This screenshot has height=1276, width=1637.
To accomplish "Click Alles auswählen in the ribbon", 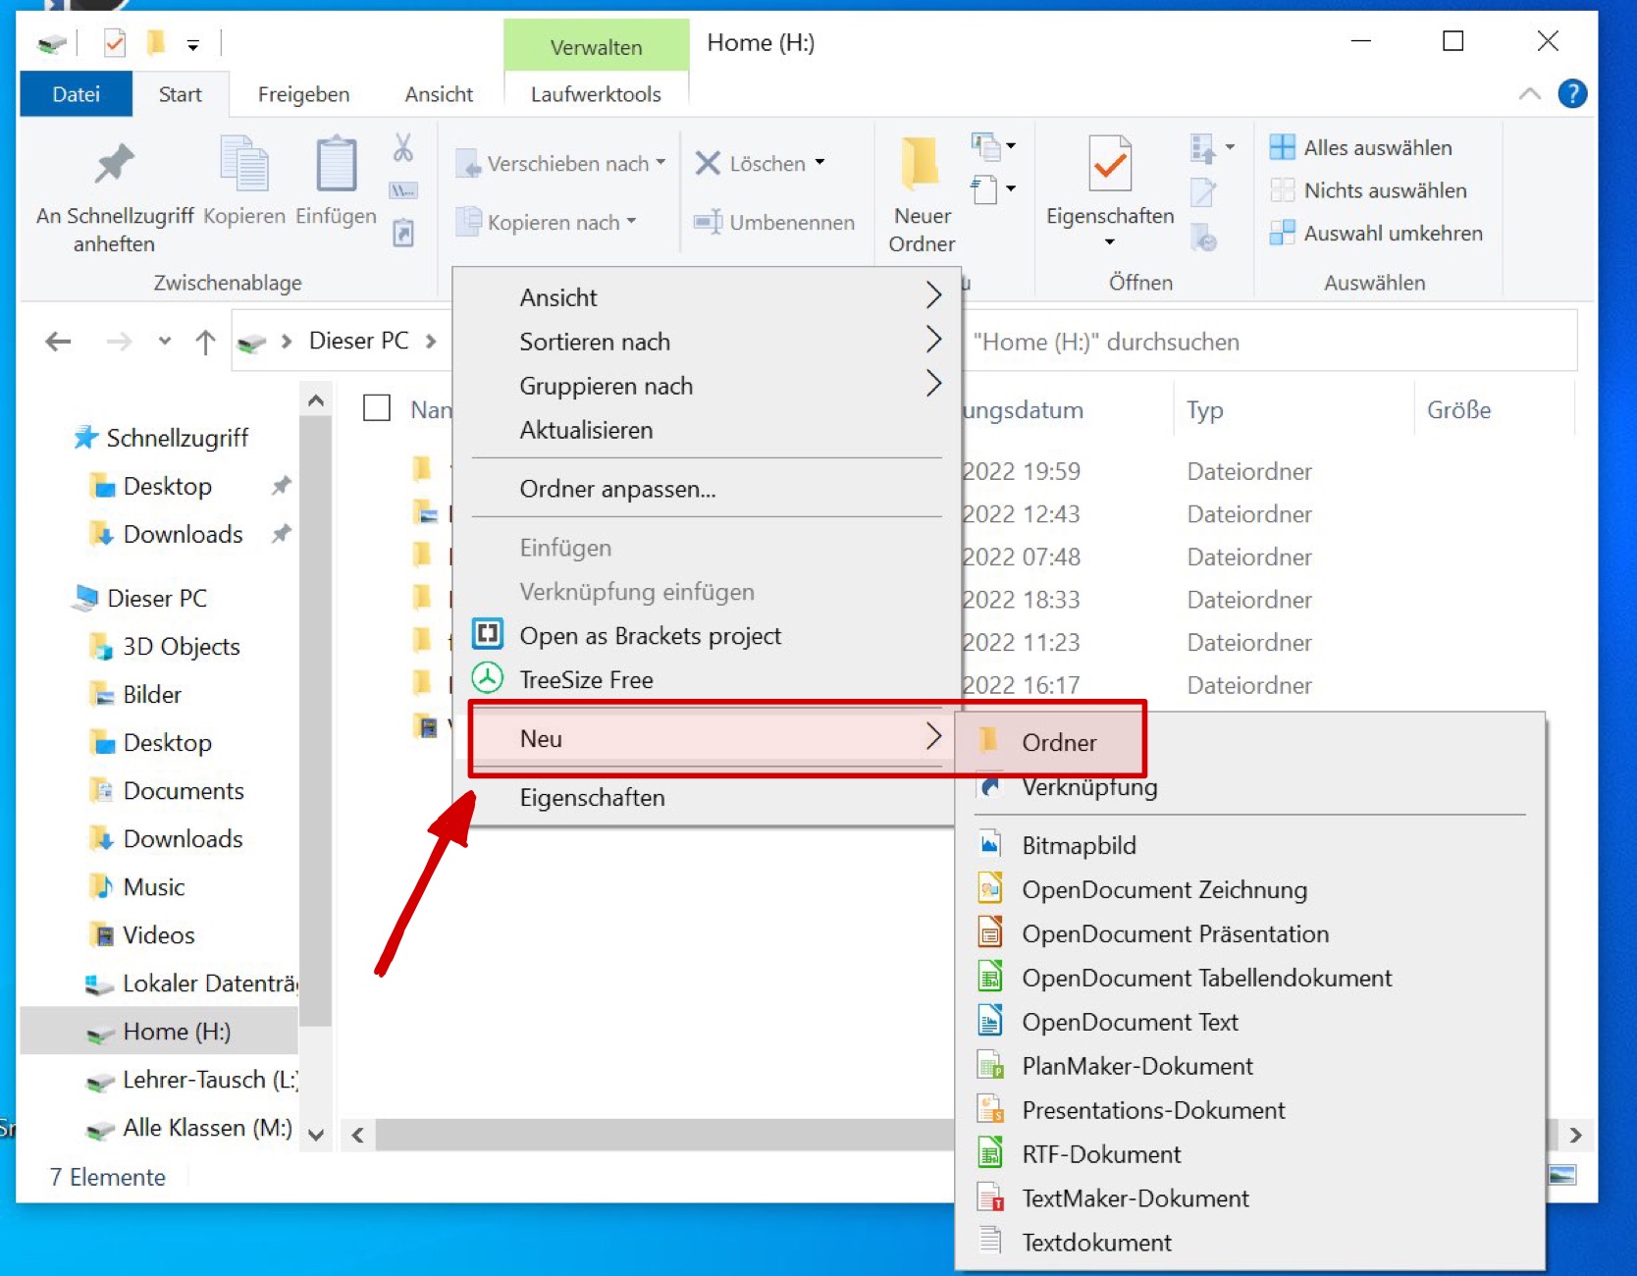I will [1376, 148].
